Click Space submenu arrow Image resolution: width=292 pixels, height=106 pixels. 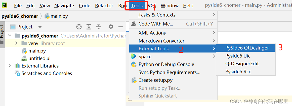(214, 56)
